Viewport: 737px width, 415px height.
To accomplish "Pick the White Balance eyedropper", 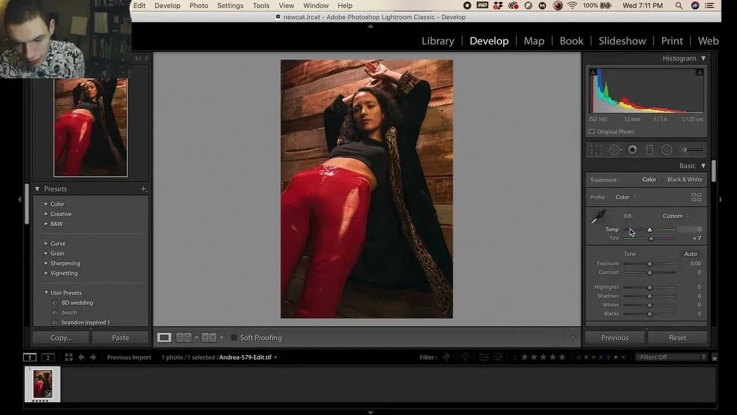I will click(598, 218).
